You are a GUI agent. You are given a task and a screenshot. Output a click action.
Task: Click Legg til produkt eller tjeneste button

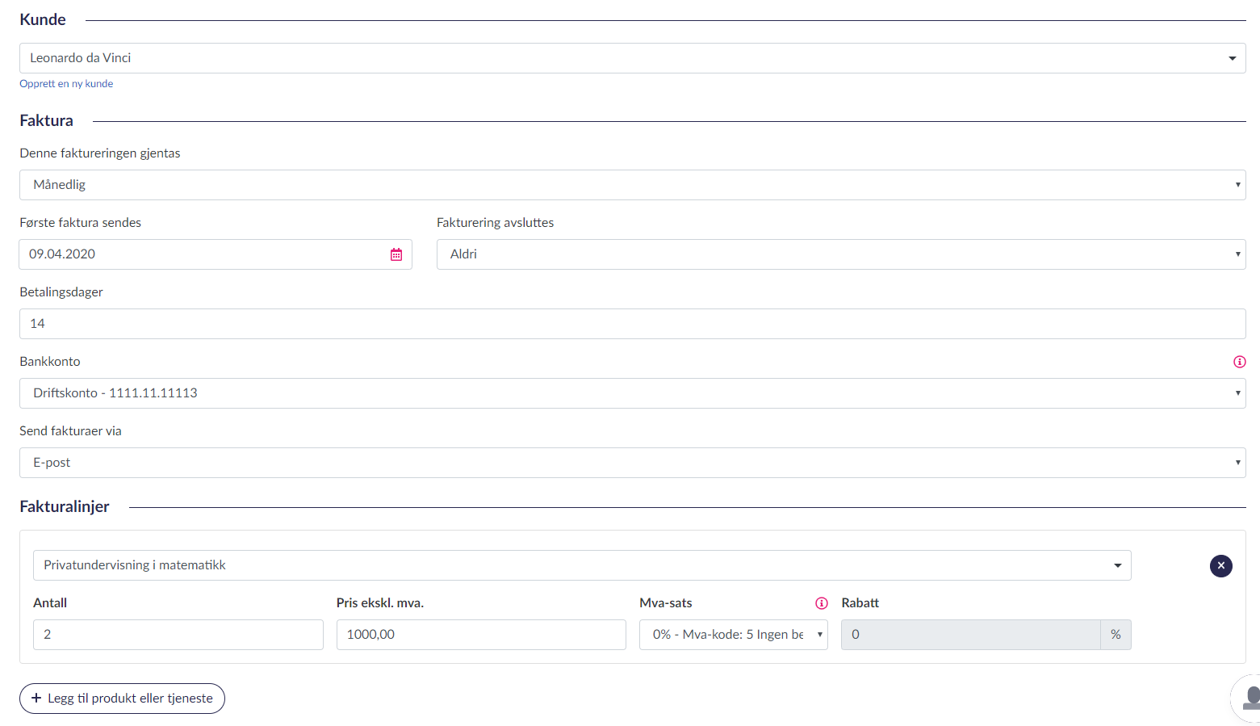click(x=122, y=699)
